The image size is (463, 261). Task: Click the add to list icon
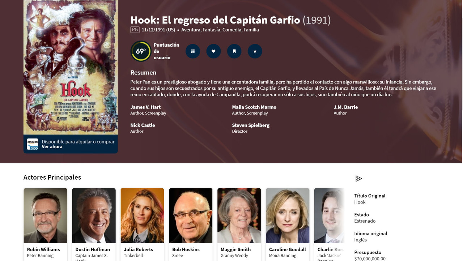[193, 51]
